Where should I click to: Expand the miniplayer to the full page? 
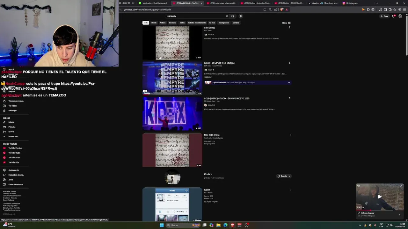coord(358,186)
